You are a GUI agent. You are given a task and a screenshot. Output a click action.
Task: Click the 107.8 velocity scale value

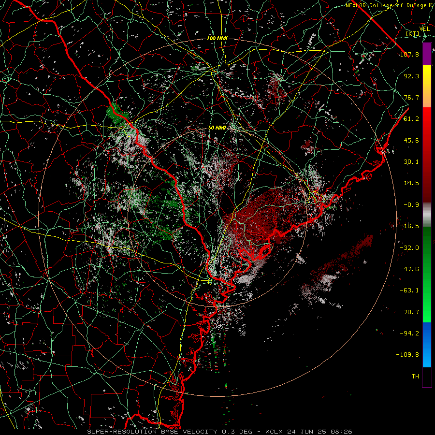[409, 54]
